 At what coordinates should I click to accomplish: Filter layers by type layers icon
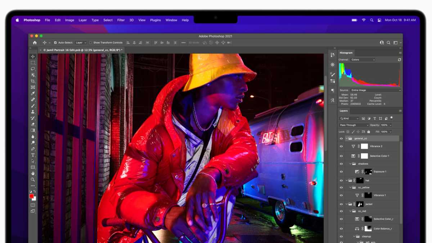click(x=374, y=118)
